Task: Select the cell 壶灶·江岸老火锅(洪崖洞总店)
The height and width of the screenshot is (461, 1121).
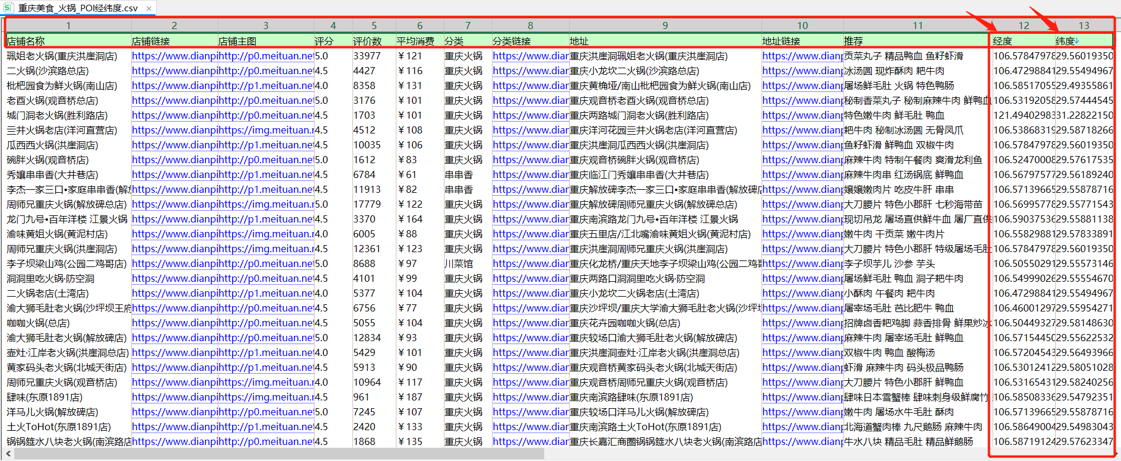Action: pos(68,352)
